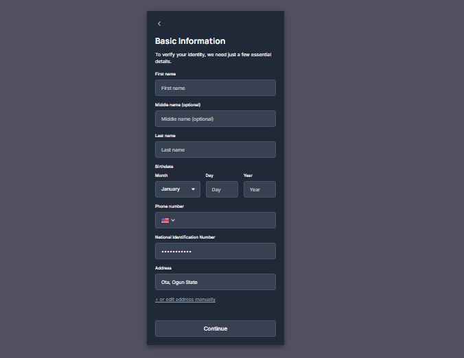This screenshot has height=358, width=464.
Task: Click the 'To verify your identity' description text
Action: coord(213,58)
